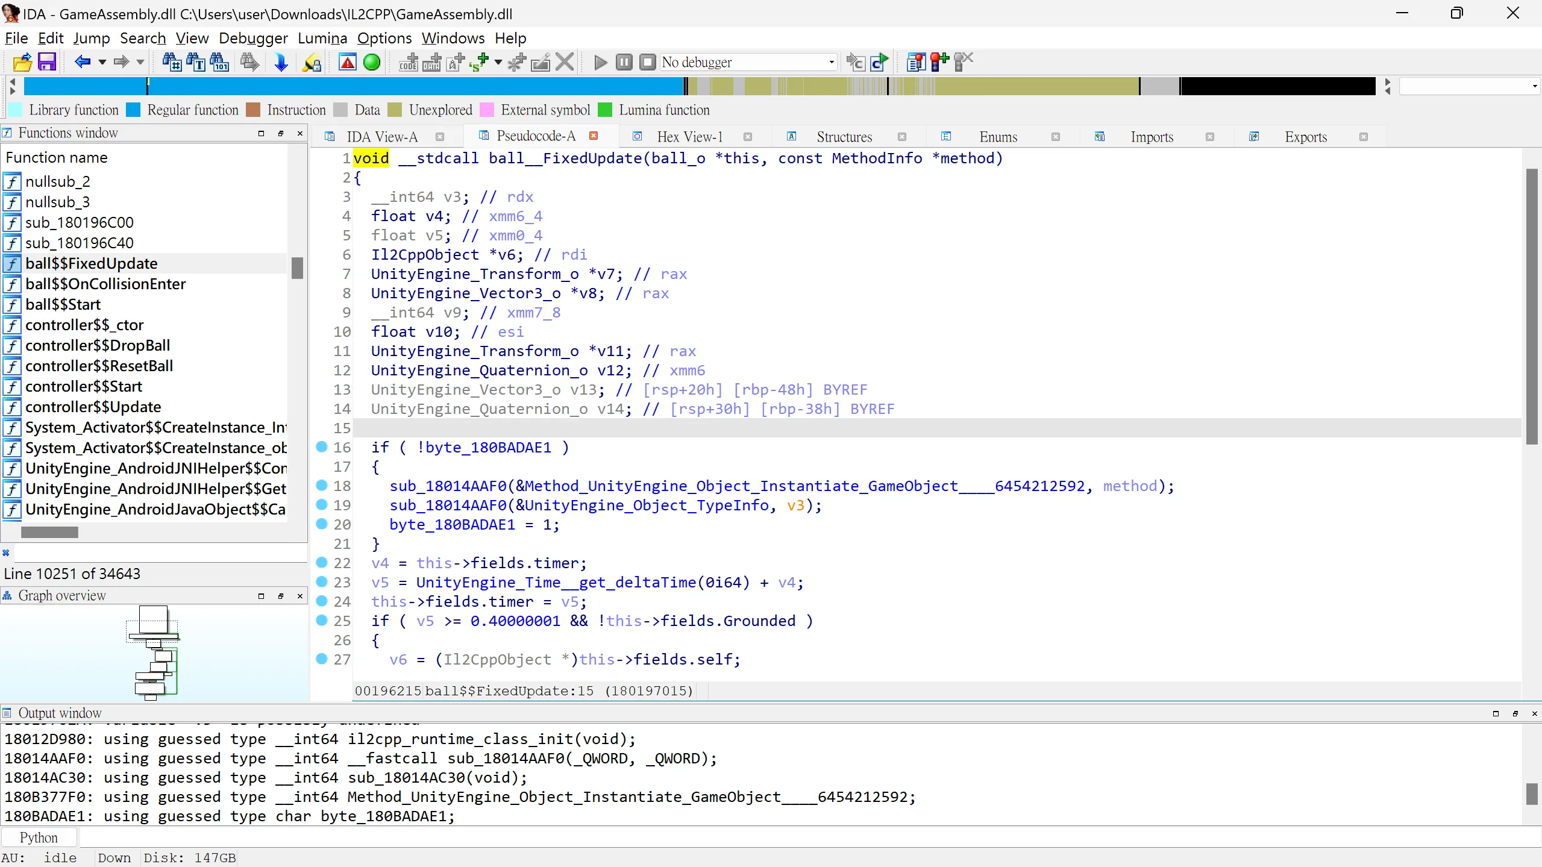
Task: Click the binoculars search-immediate-value icon
Action: (172, 62)
